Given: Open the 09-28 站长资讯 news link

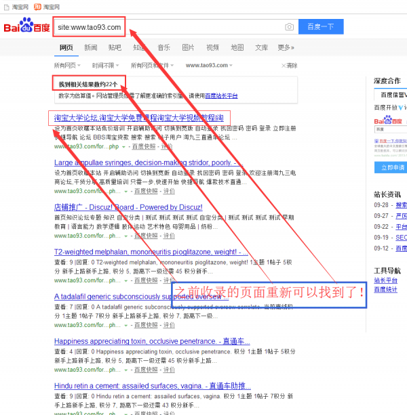Looking at the screenshot, I should (402, 205).
